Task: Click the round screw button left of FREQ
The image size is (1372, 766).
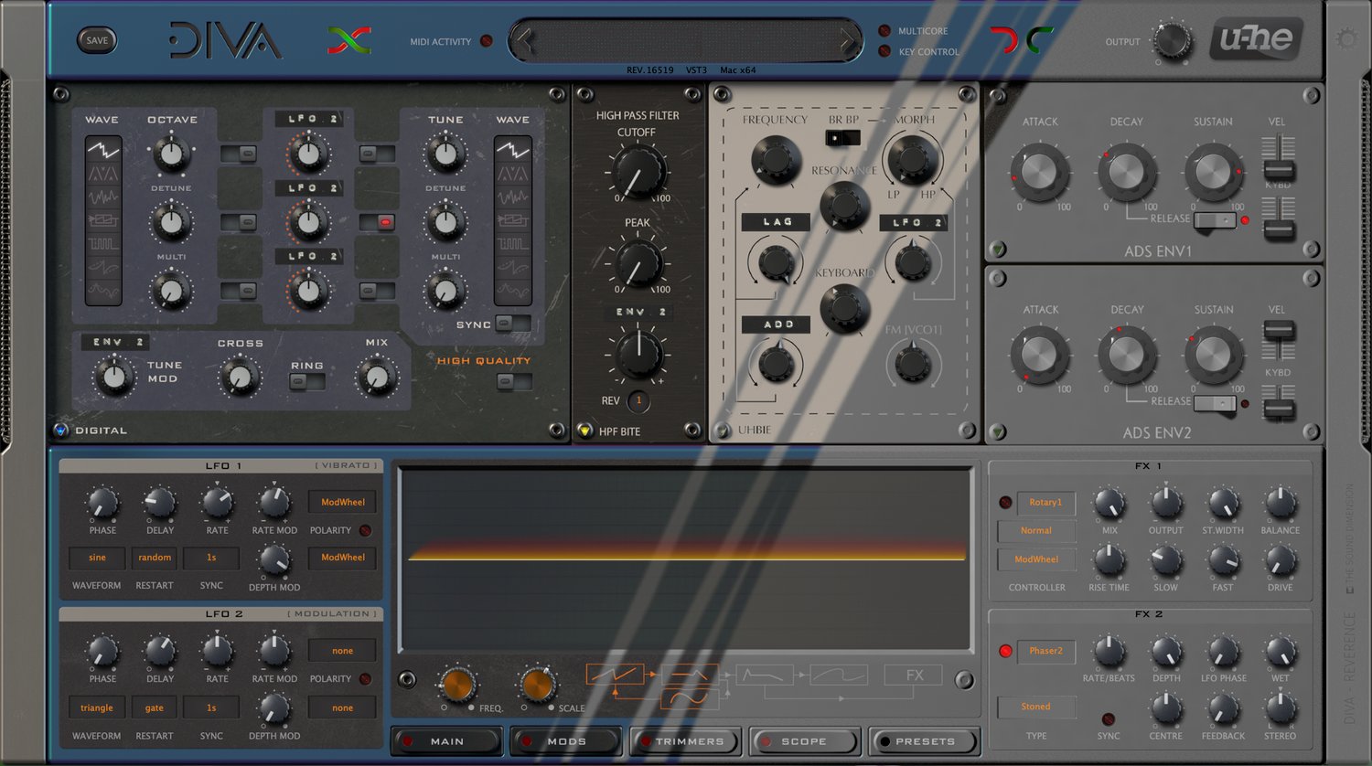Action: [408, 680]
